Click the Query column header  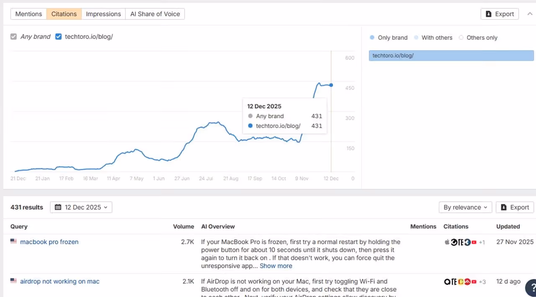tap(19, 226)
